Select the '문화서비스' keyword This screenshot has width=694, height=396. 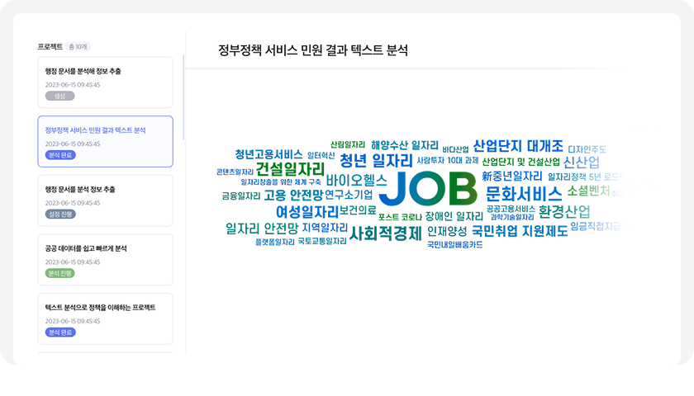(523, 193)
